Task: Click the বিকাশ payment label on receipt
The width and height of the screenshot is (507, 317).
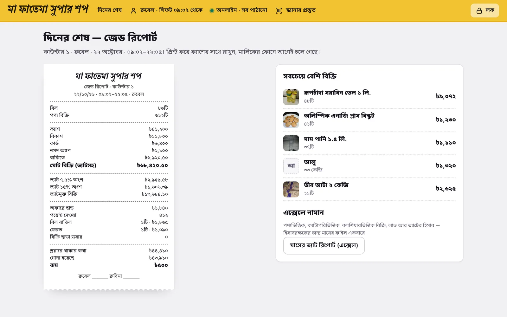Action: click(56, 136)
